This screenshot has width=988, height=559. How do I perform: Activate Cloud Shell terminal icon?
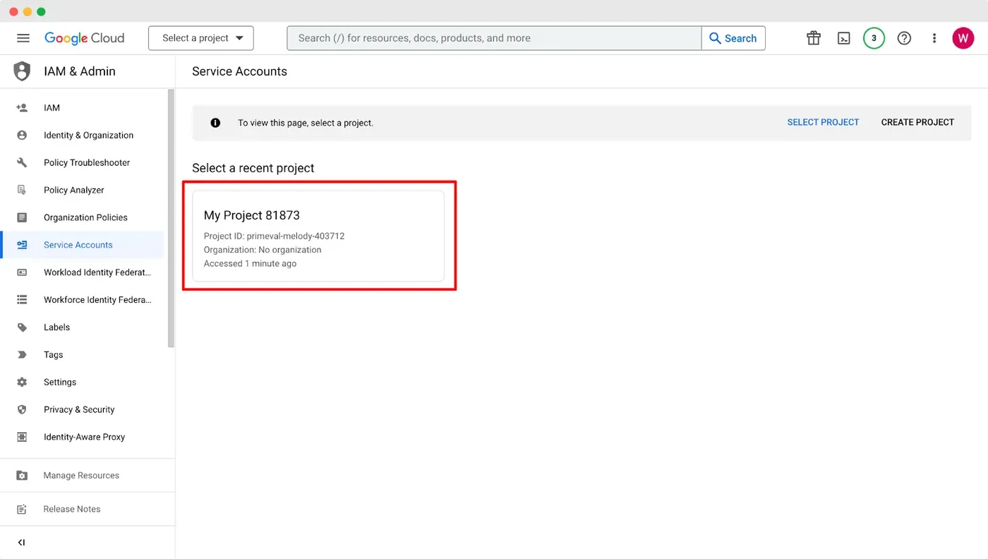[x=844, y=38]
